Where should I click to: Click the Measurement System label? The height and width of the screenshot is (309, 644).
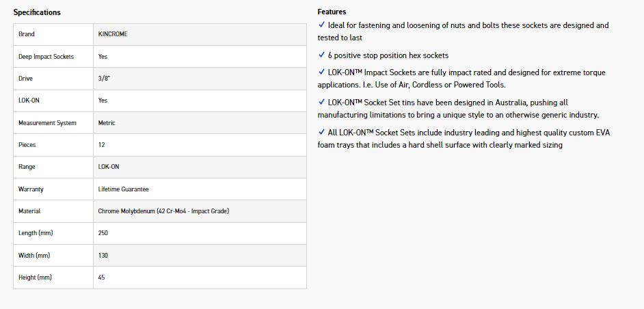(x=47, y=123)
